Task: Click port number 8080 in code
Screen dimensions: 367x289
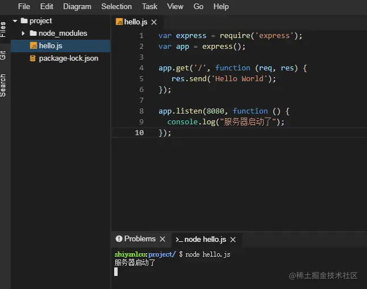Action: click(215, 111)
